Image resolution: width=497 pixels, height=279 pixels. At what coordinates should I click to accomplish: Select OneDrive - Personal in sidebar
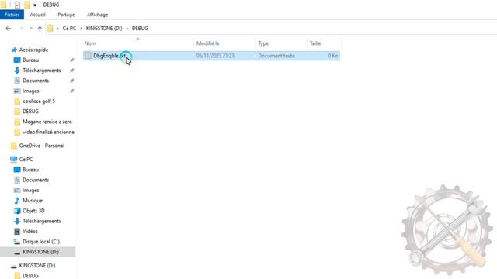pyautogui.click(x=41, y=146)
